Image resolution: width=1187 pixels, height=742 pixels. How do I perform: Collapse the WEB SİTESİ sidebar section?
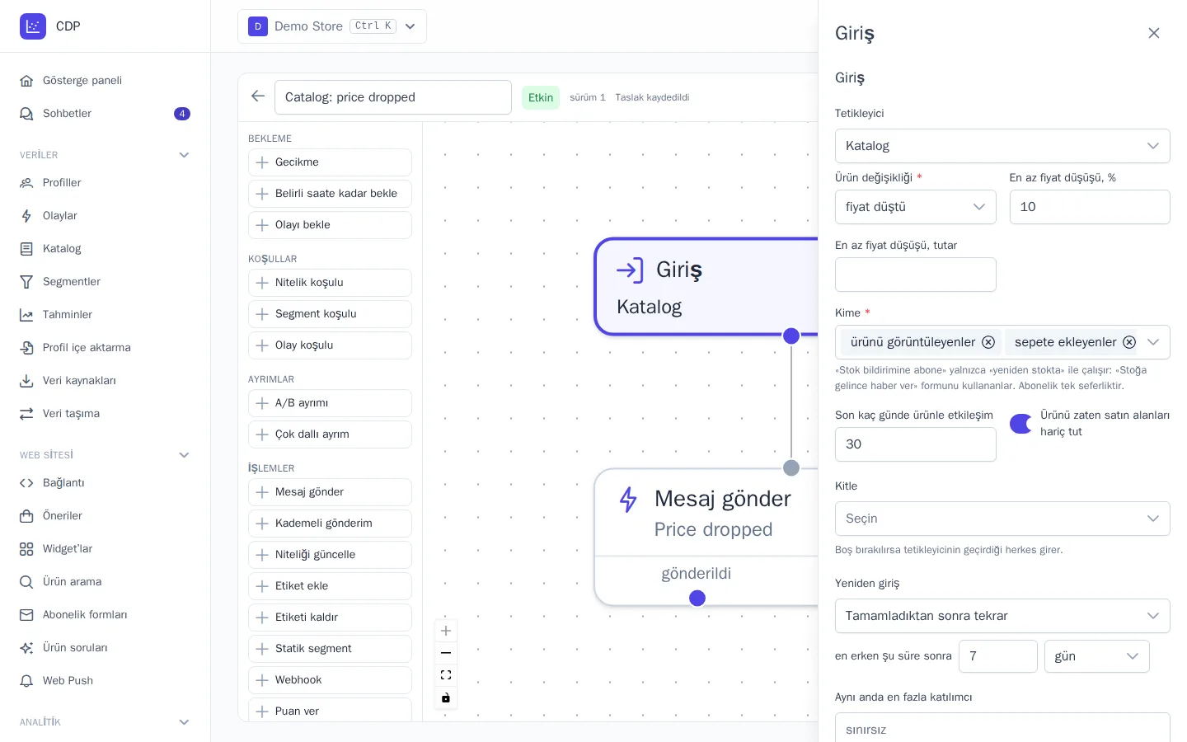coord(184,455)
